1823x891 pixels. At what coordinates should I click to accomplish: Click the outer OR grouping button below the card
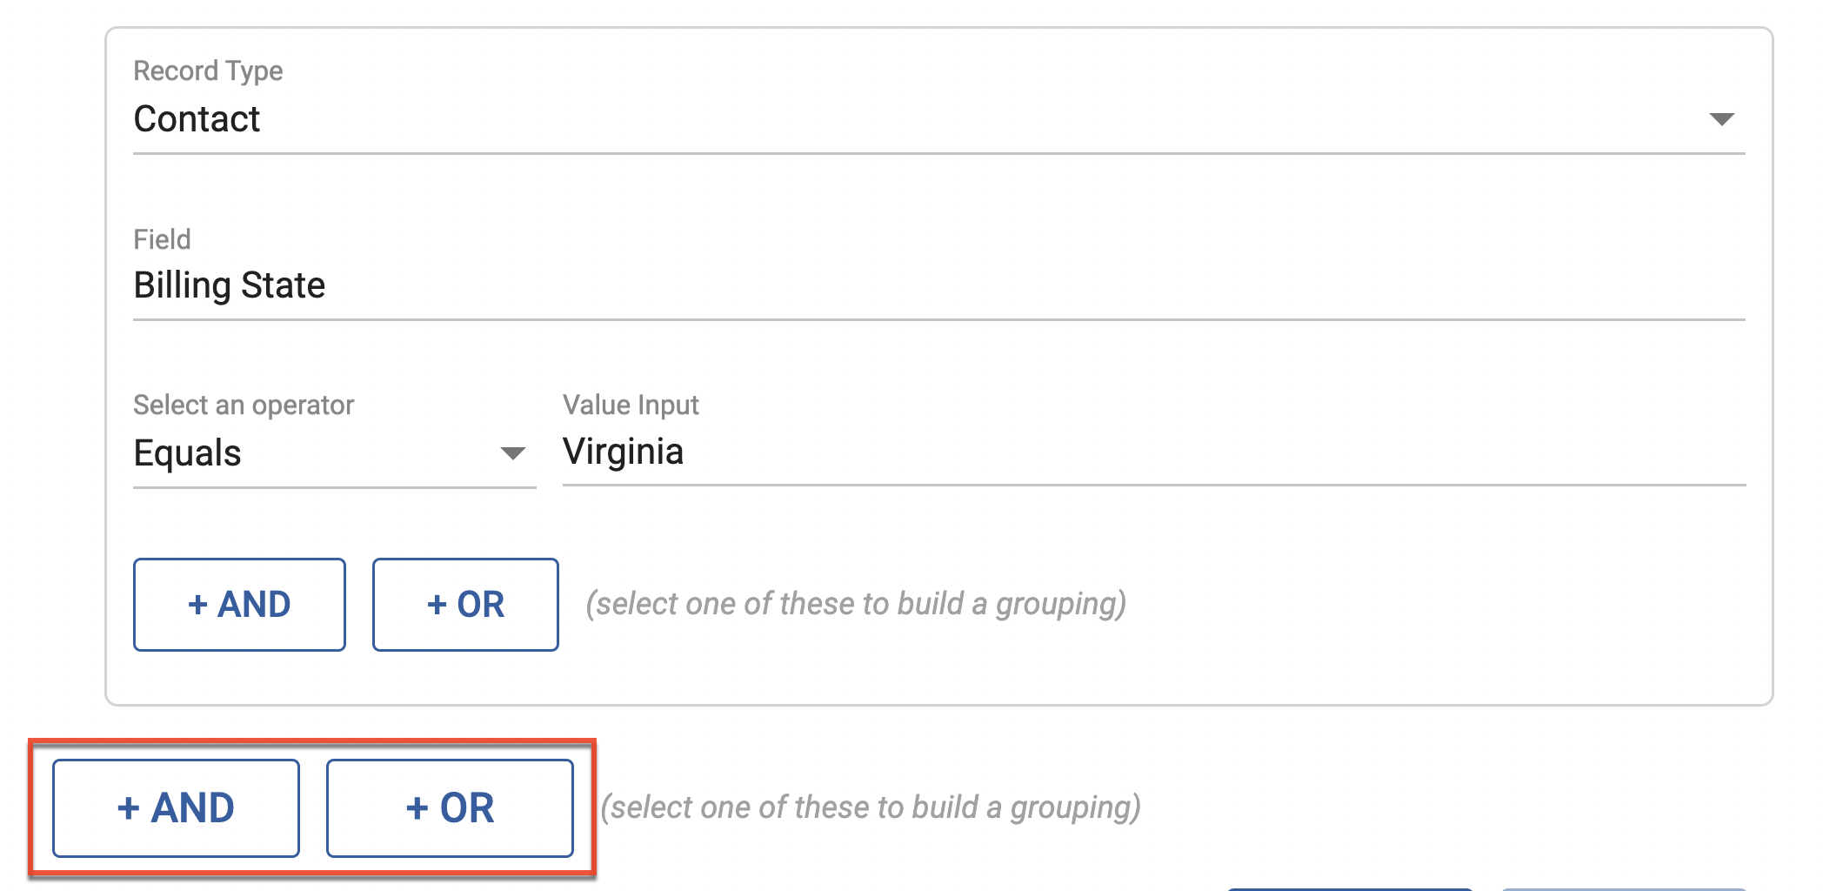(450, 808)
